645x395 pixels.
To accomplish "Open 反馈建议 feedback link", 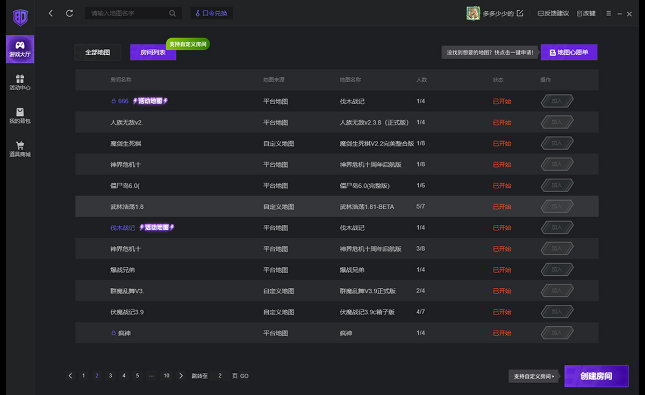I will [x=553, y=13].
